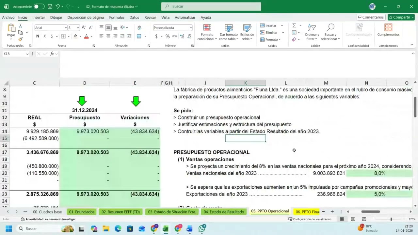Click the increase font size icon
This screenshot has width=418, height=235.
(x=84, y=28)
